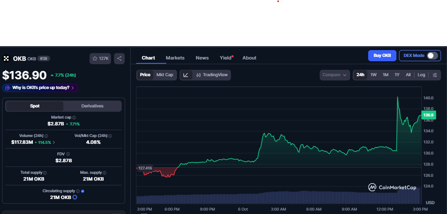The image size is (447, 214).
Task: Open the Compare dropdown
Action: point(335,75)
